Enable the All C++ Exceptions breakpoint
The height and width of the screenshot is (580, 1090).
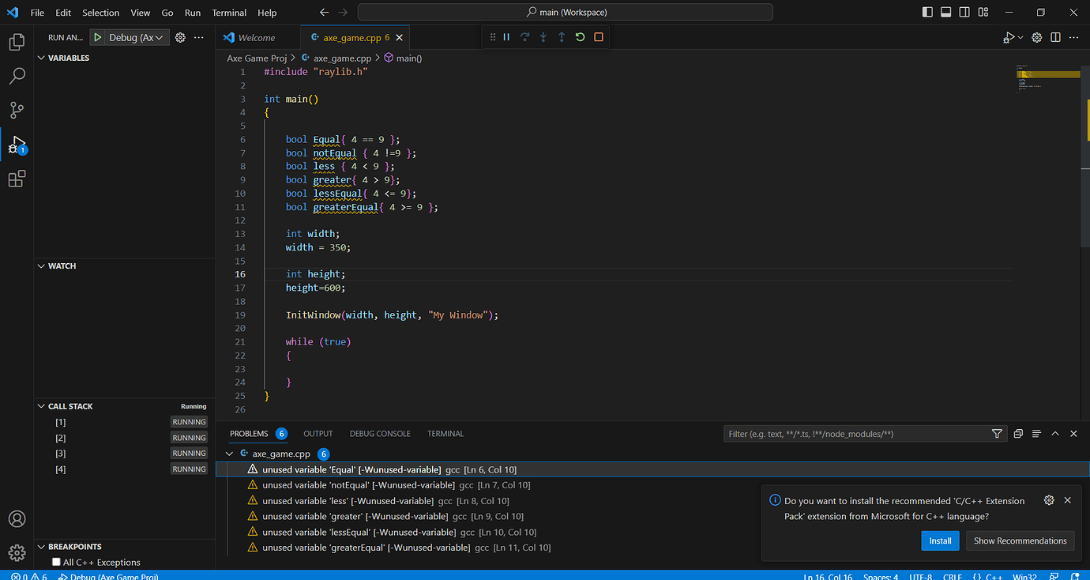point(56,562)
